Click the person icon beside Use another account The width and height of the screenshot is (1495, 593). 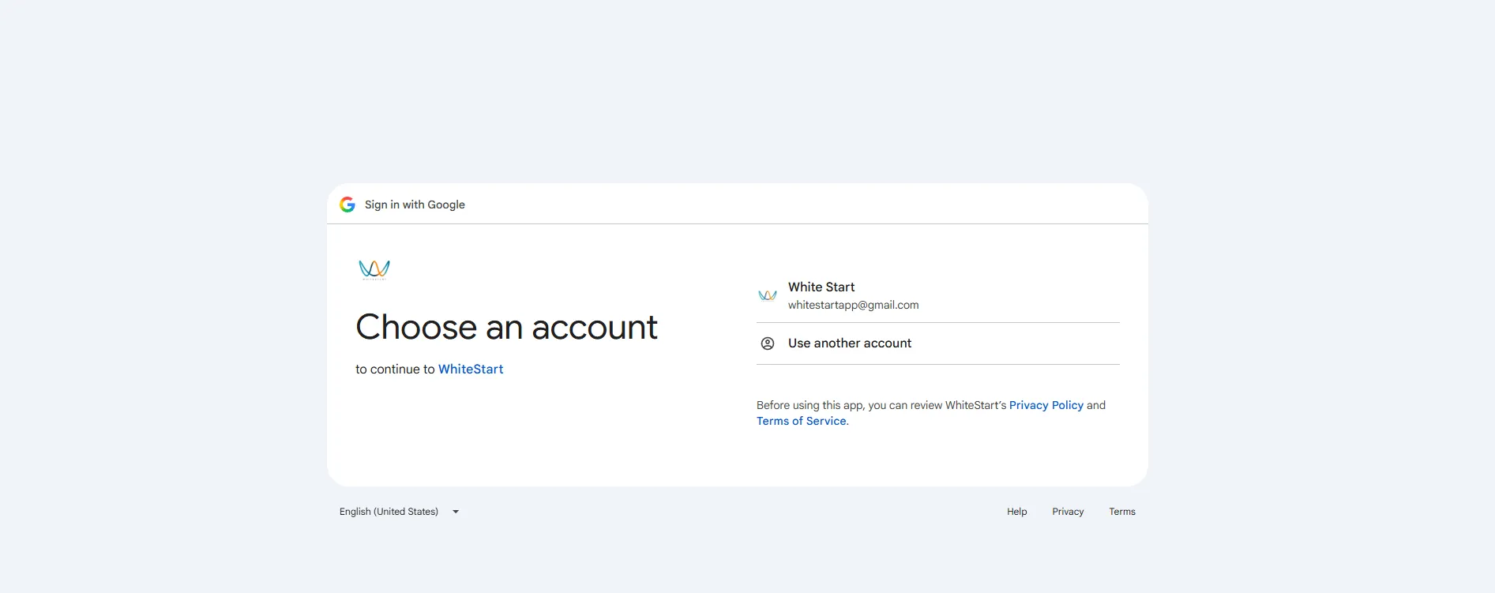click(768, 343)
